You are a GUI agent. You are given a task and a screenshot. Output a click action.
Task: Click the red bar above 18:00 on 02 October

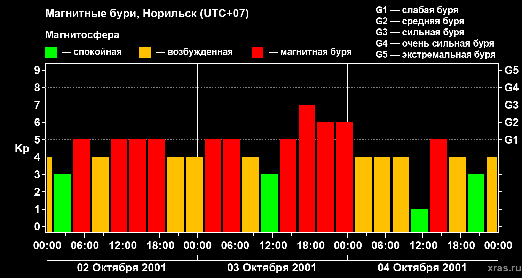[157, 186]
